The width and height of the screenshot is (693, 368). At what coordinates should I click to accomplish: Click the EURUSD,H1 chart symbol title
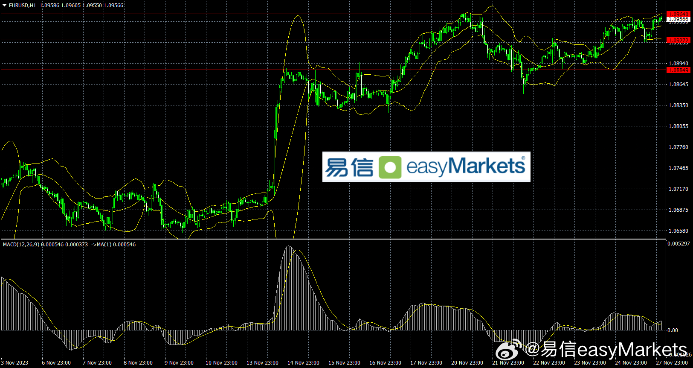point(22,6)
